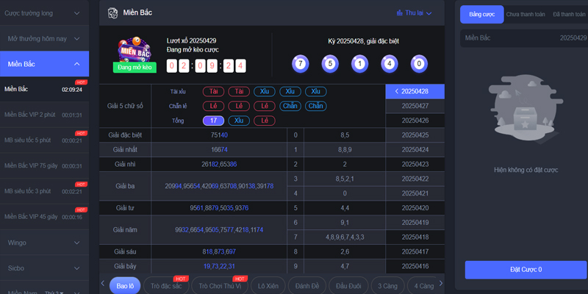Open MB siêu tốc 5 phút game
Screen dimensions: 588x294
44,140
